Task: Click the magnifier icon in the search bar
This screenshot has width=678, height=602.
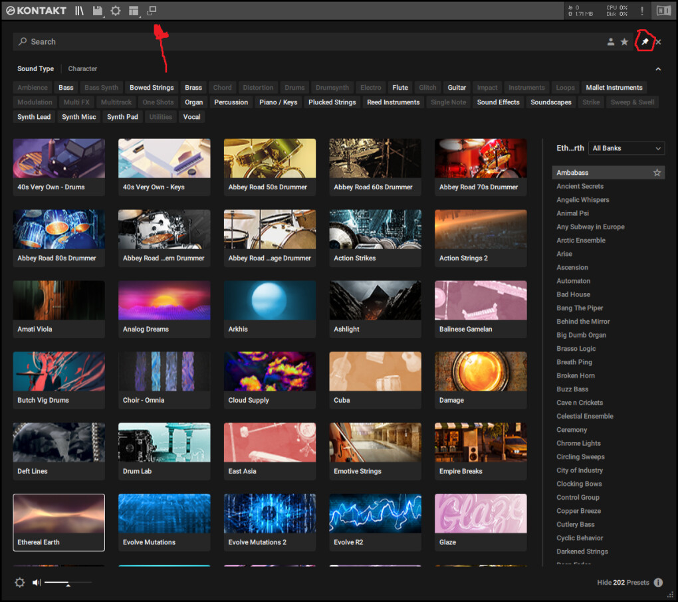Action: 23,41
